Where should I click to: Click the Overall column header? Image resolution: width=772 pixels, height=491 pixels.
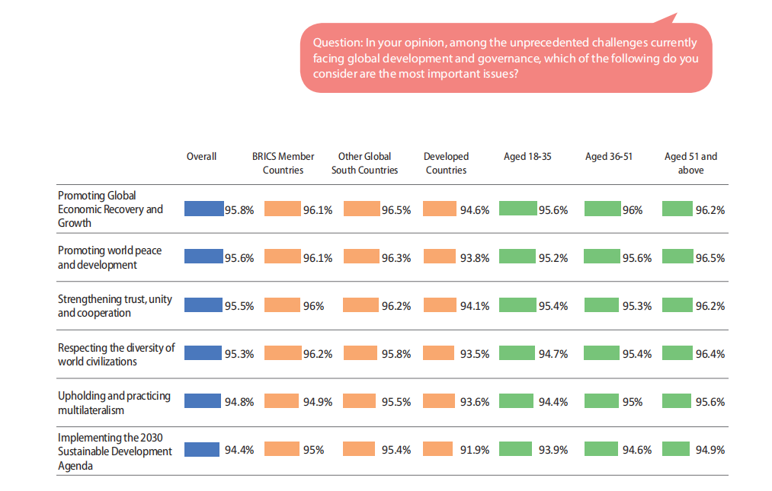(x=201, y=157)
